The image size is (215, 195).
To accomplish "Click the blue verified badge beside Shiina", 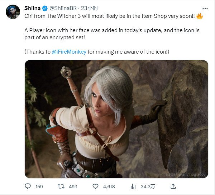I will [x=45, y=8].
